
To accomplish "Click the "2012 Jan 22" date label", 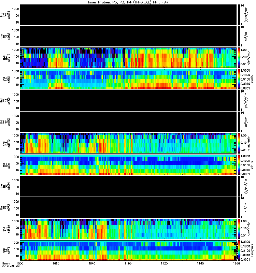I will [x=11, y=266].
